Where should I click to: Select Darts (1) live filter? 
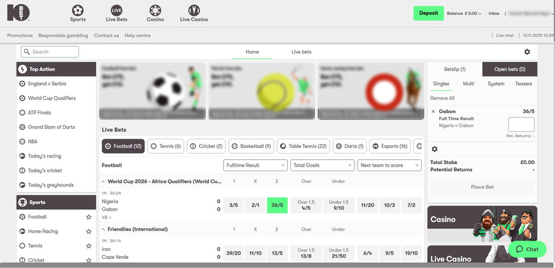point(350,146)
